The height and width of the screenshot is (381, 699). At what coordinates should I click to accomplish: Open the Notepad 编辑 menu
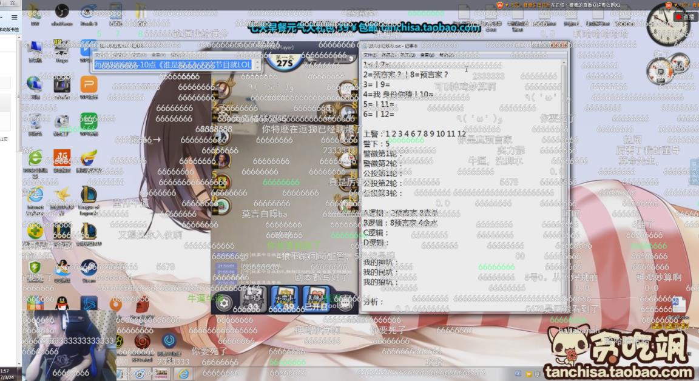pos(388,55)
